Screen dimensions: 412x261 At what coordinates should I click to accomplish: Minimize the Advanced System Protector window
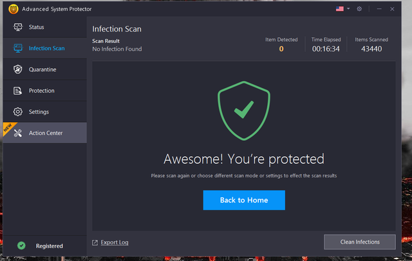(379, 9)
